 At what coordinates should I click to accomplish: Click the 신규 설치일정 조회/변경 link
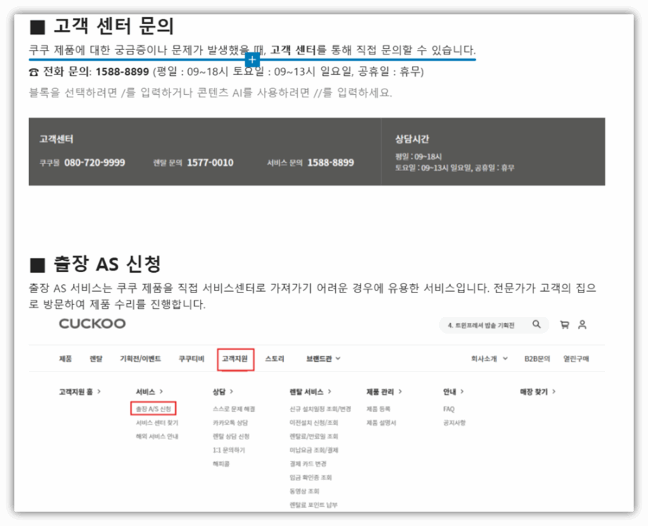click(320, 409)
